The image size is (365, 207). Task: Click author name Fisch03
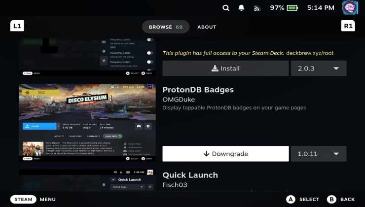(175, 185)
